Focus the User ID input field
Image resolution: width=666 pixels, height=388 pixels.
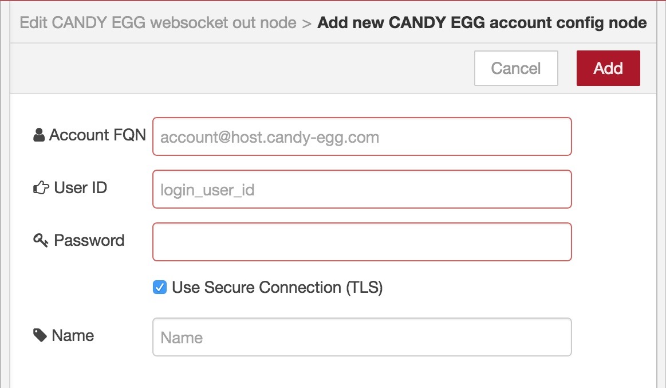click(362, 189)
